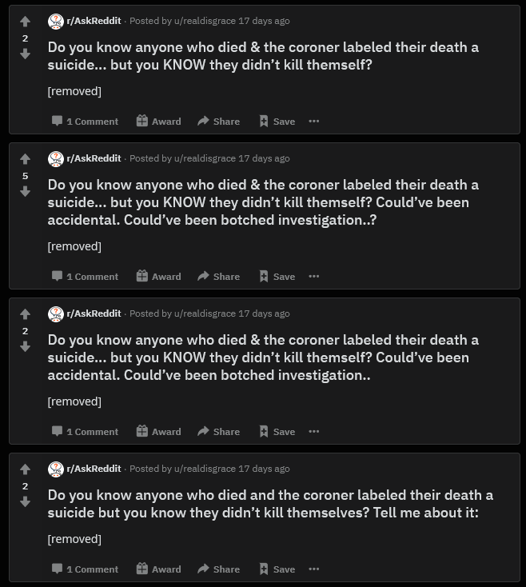Viewport: 526px width, 587px height.
Task: Save the last post ending 'Tell me about it:'
Action: (277, 569)
